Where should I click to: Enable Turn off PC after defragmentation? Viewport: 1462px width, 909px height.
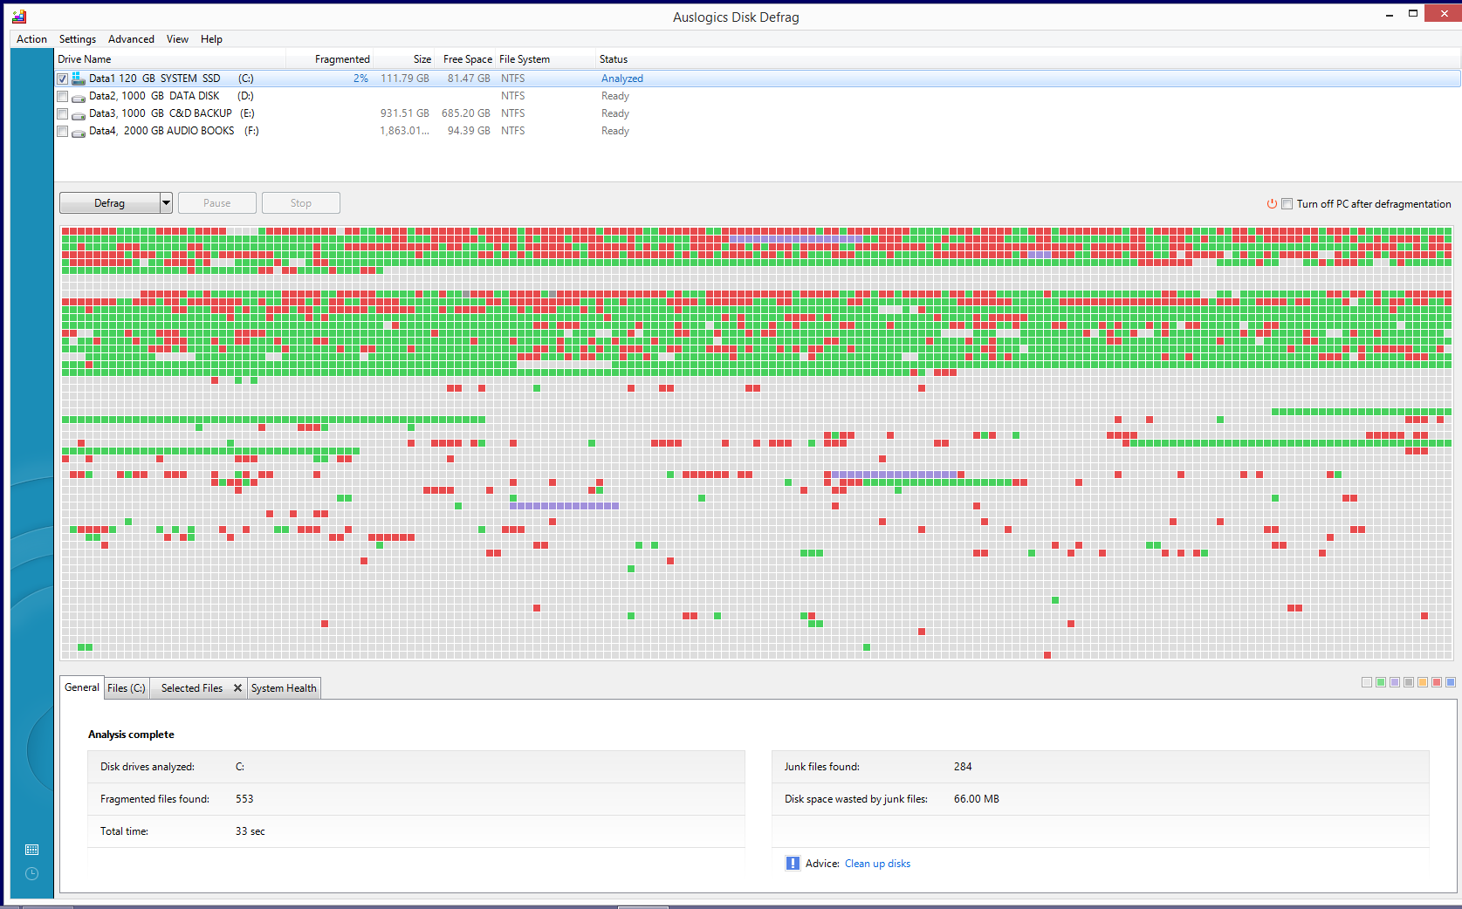(1287, 204)
